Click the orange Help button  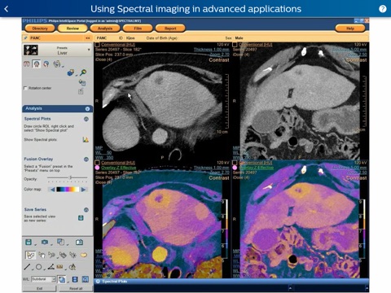pyautogui.click(x=350, y=28)
